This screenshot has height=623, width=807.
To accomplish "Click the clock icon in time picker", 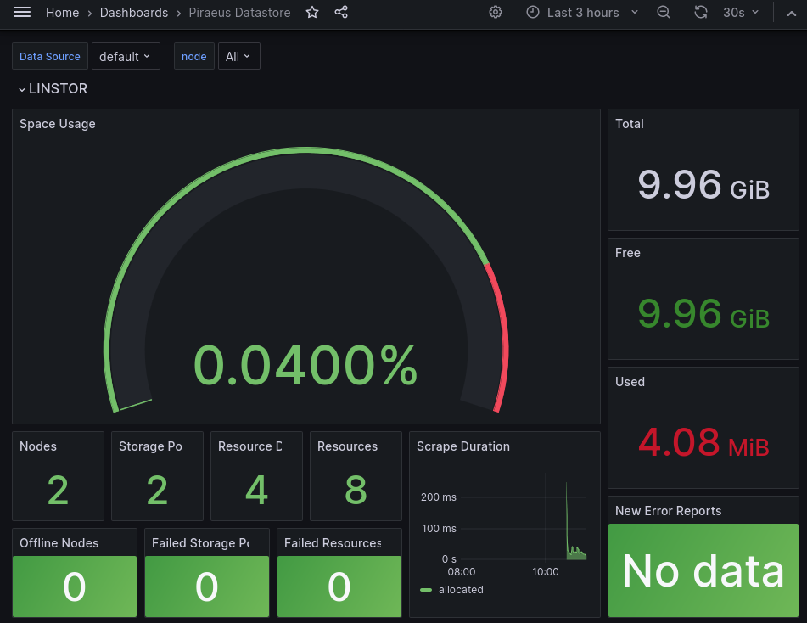I will [533, 13].
